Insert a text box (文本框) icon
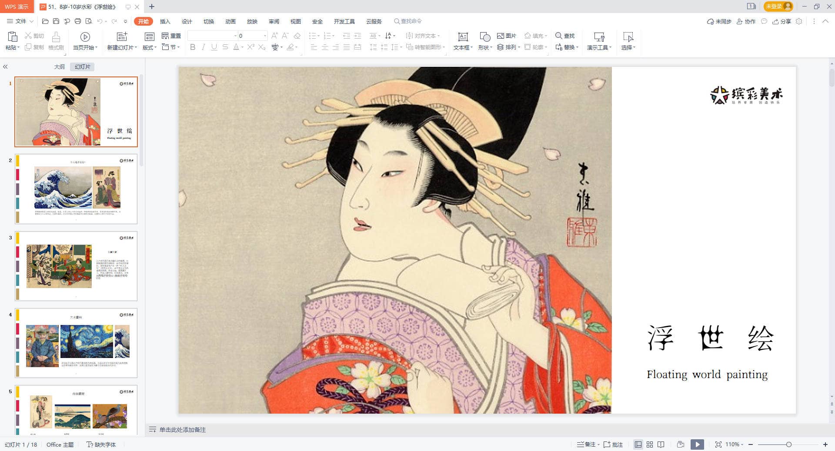The image size is (835, 451). coord(463,36)
